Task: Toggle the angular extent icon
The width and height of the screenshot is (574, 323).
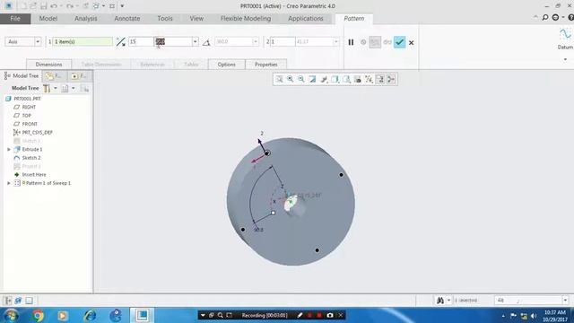Action: (x=206, y=42)
